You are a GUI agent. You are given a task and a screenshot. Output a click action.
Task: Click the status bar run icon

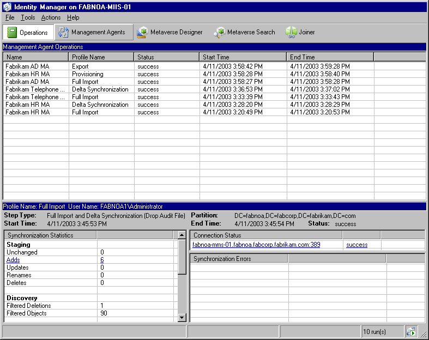click(x=411, y=331)
